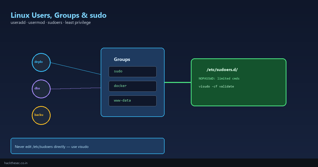Click the backu user circle

[41, 115]
